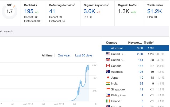
Task: Click the United States flag icon
Action: pos(108,54)
